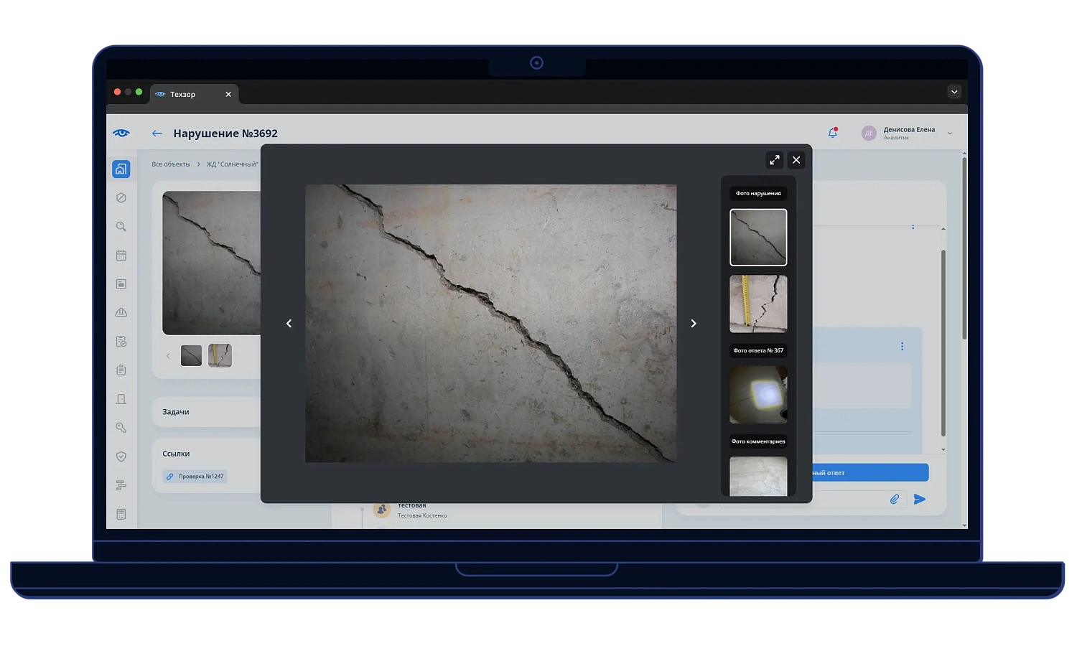Open the window-panel sidebar icon below the calendar

click(121, 284)
